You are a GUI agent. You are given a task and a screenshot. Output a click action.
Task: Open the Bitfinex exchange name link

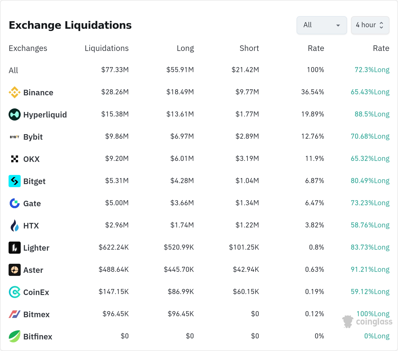coord(38,337)
